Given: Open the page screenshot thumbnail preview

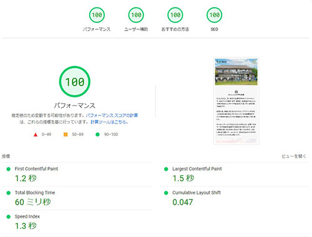Looking at the screenshot, I should click(x=236, y=101).
